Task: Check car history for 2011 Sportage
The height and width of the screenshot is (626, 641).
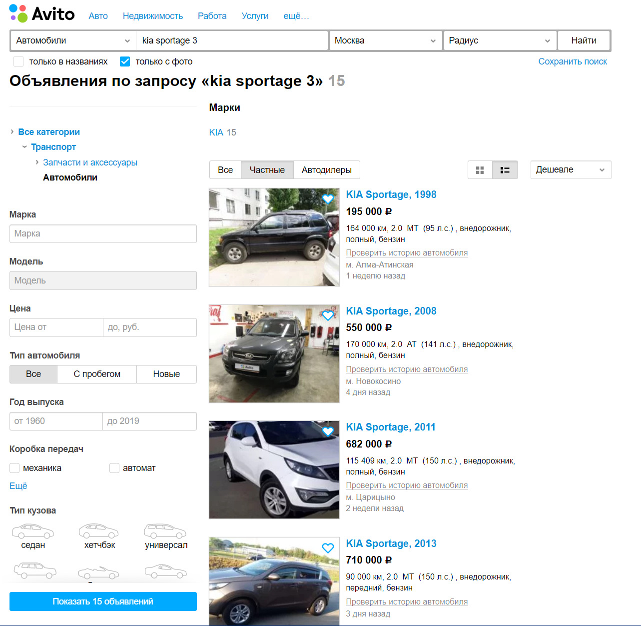Action: click(407, 485)
